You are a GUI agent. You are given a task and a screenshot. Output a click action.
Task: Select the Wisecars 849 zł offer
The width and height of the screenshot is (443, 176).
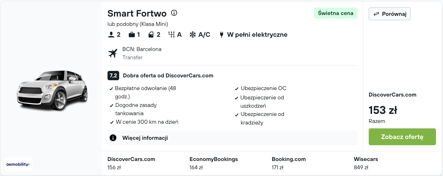click(366, 163)
